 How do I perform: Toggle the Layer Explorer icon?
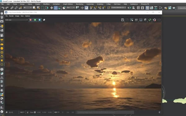(x=143, y=8)
